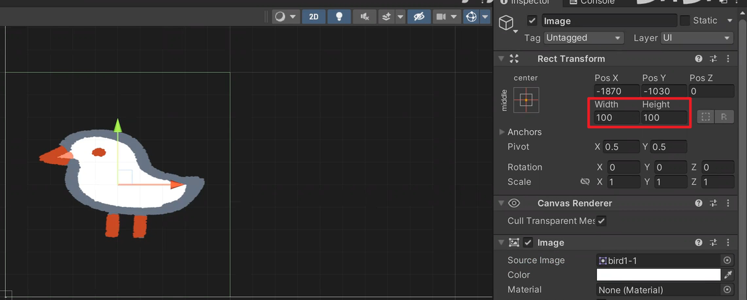Open the Layer UI dropdown
The width and height of the screenshot is (747, 300).
(x=697, y=38)
